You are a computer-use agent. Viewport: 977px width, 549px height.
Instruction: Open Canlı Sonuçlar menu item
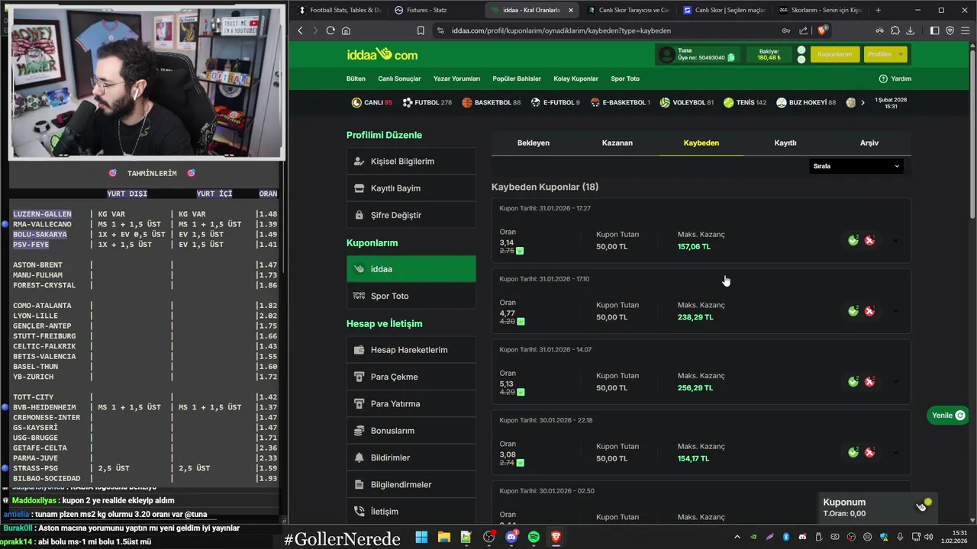pos(399,79)
